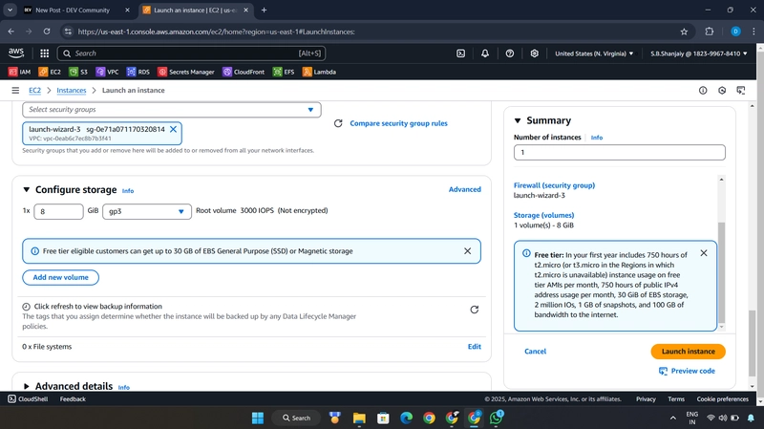Image resolution: width=764 pixels, height=429 pixels.
Task: Open the clock history icon near breadcrumb
Action: point(722,90)
